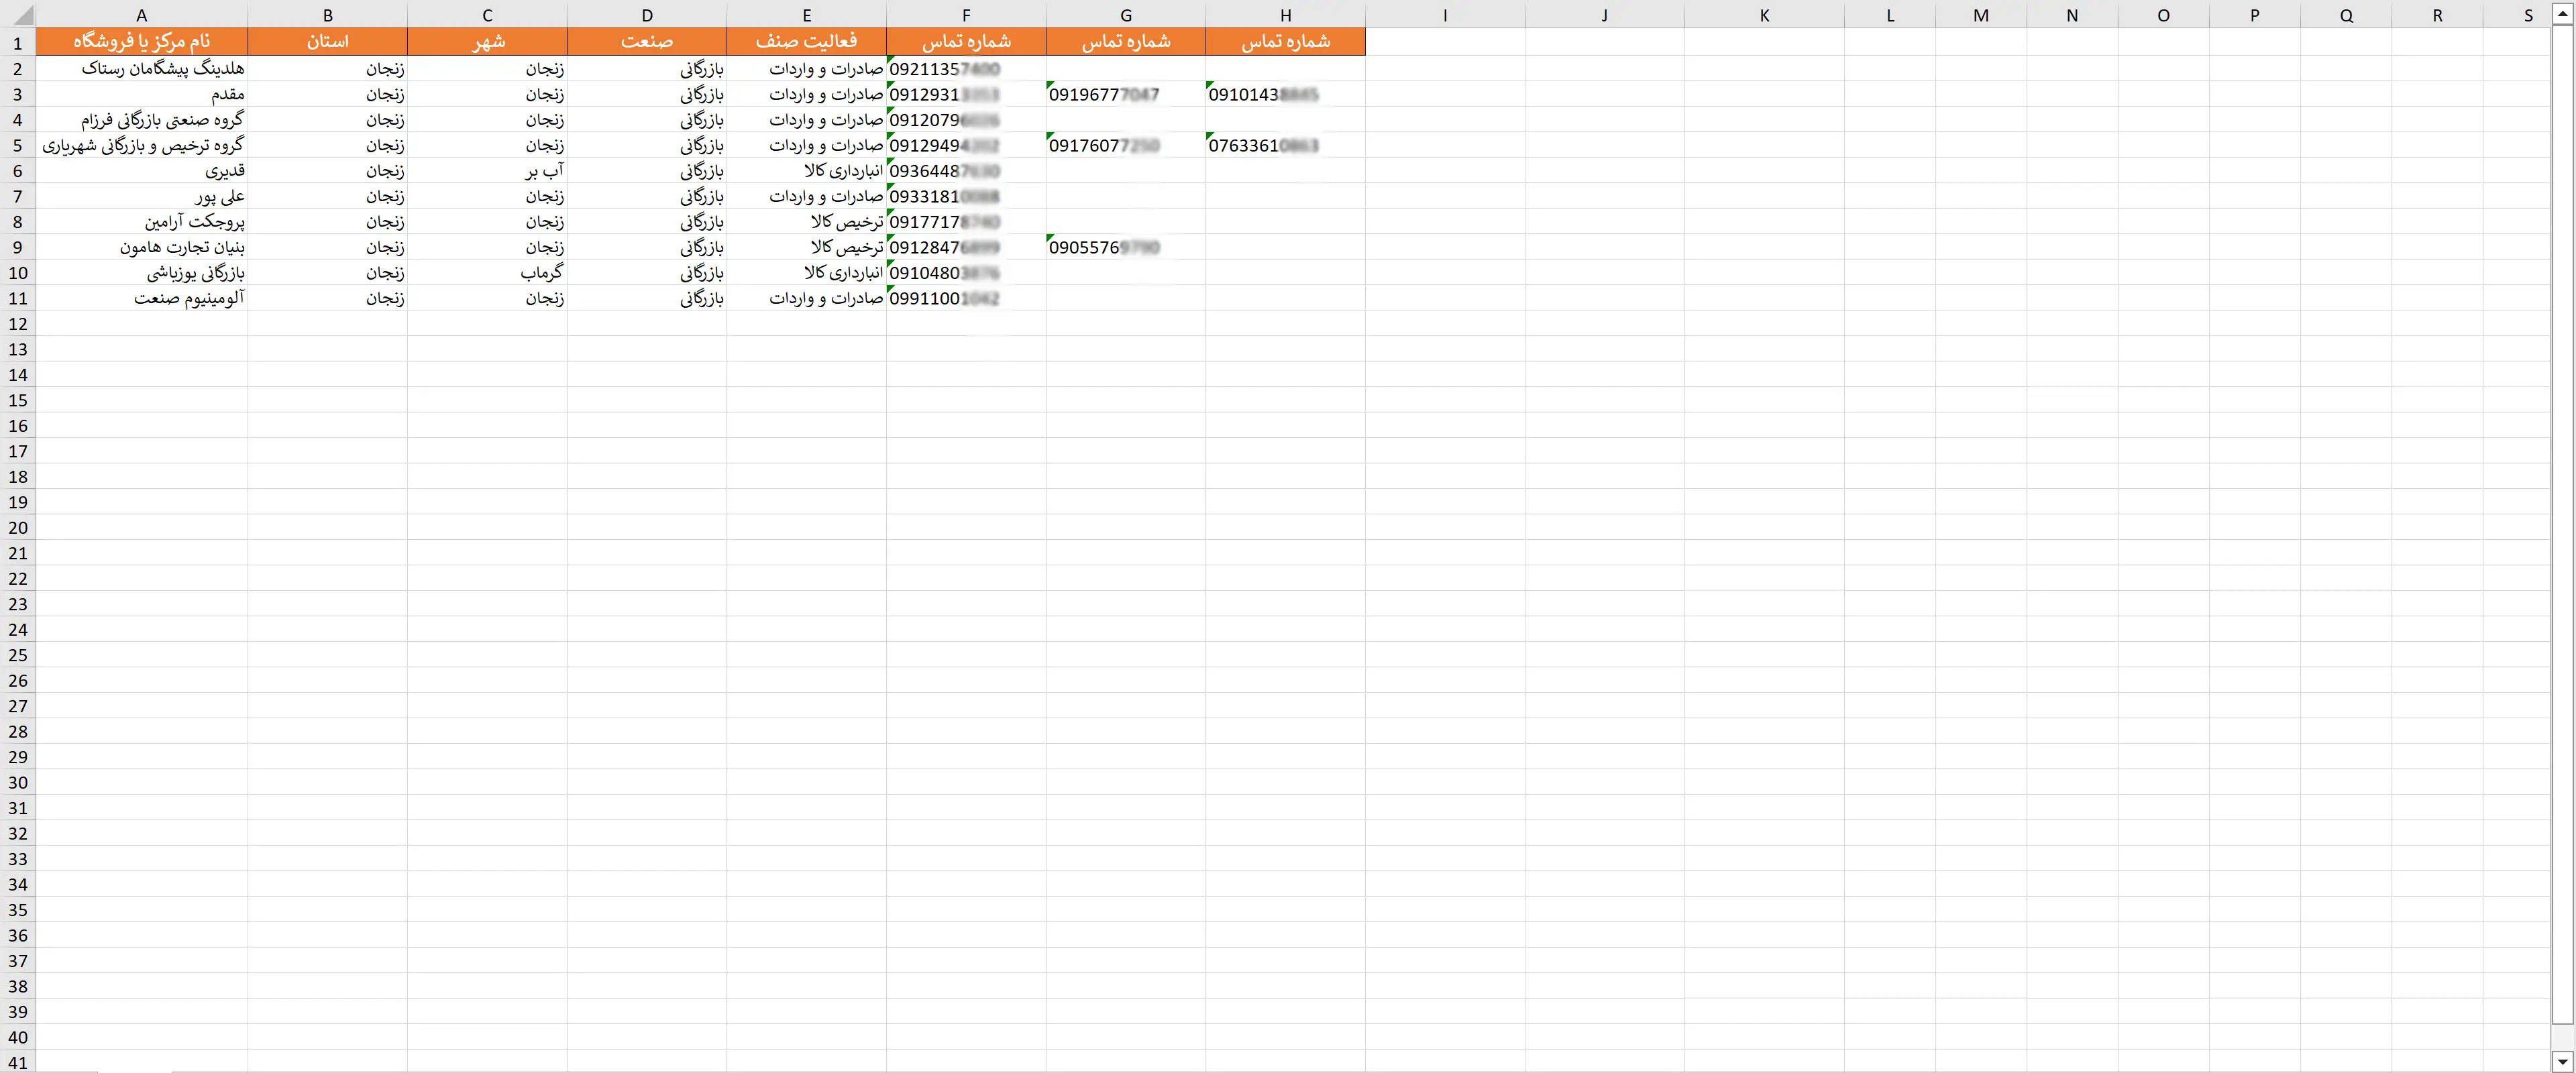
Task: Select column header B
Action: 327,15
